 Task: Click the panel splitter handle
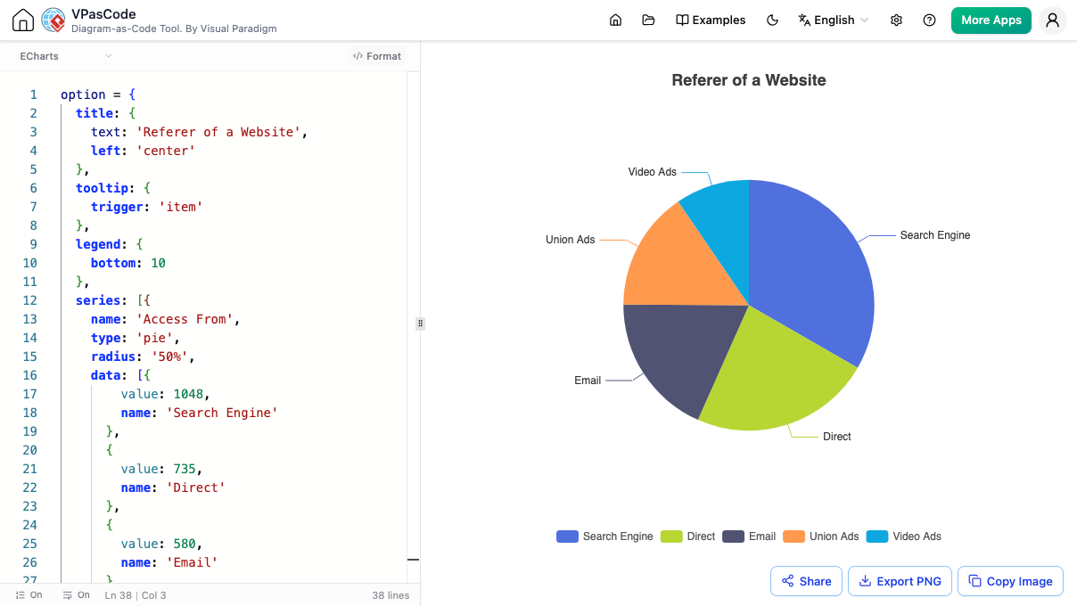[420, 323]
